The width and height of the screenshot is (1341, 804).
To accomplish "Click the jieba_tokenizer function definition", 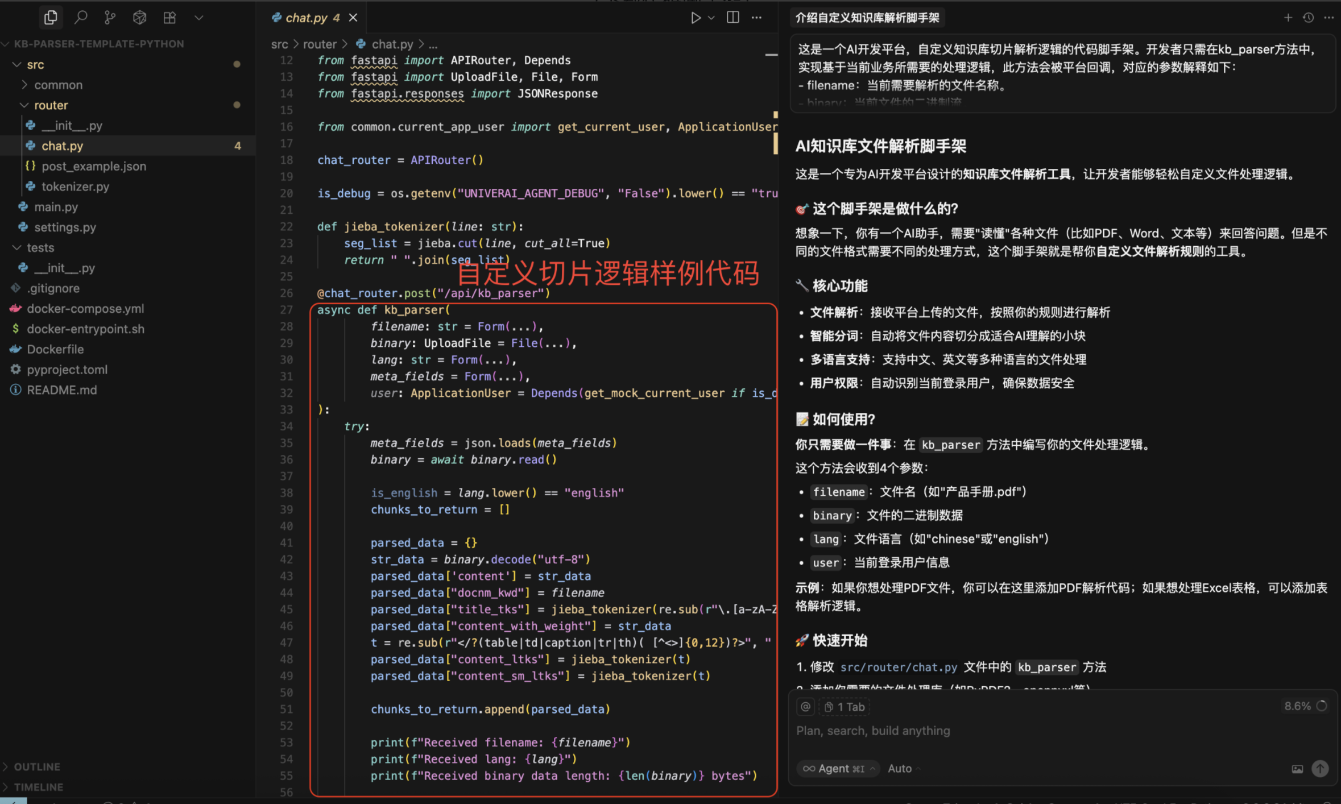I will pos(394,227).
